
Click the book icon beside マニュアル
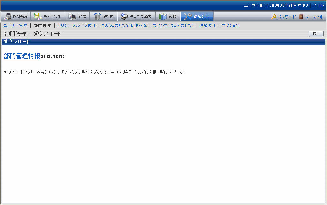(x=301, y=17)
